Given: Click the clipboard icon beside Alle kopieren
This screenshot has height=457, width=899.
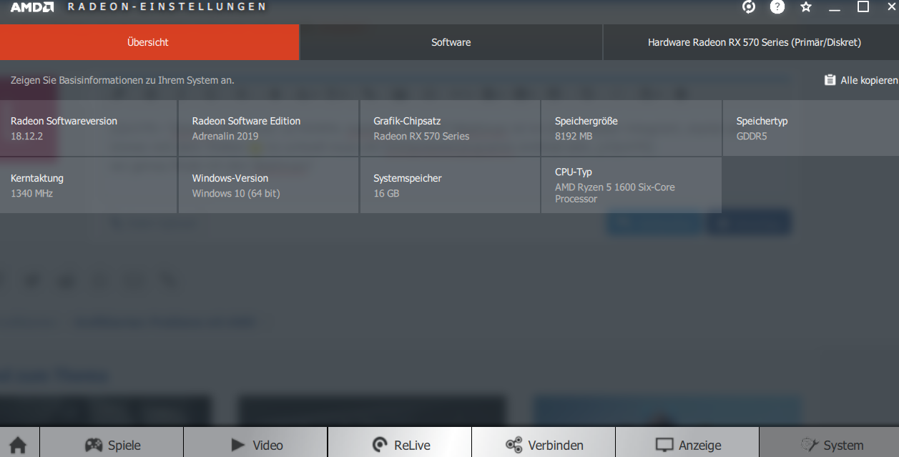Looking at the screenshot, I should 830,80.
